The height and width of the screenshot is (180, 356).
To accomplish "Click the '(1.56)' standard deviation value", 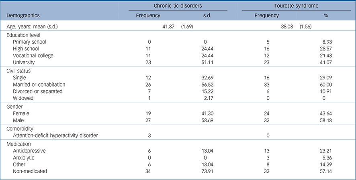I will coord(305,27).
